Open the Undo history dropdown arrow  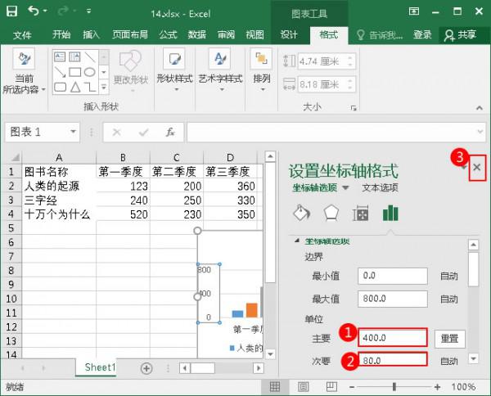coord(45,11)
